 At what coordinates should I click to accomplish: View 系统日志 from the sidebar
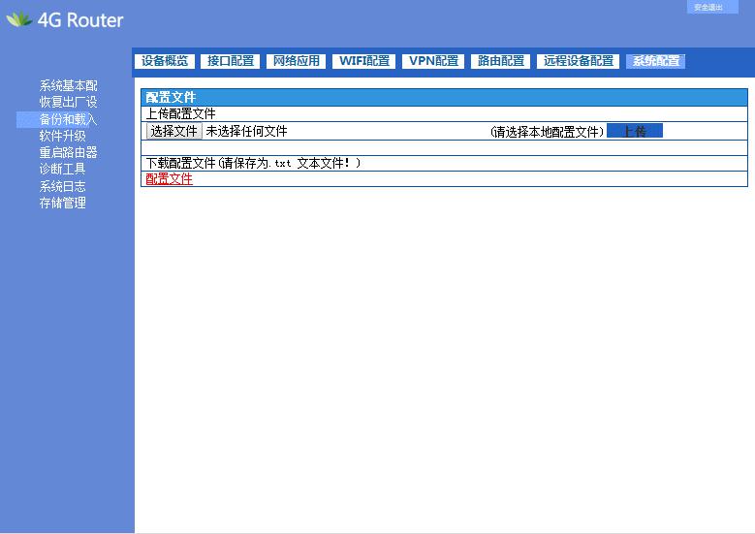pos(62,186)
